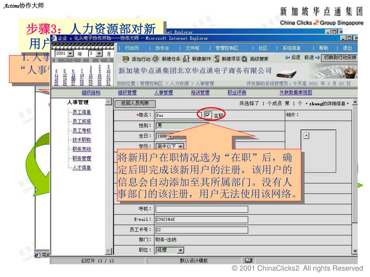Click the 新建任务 label
Viewport: 370px width, 277px height.
pos(171,59)
